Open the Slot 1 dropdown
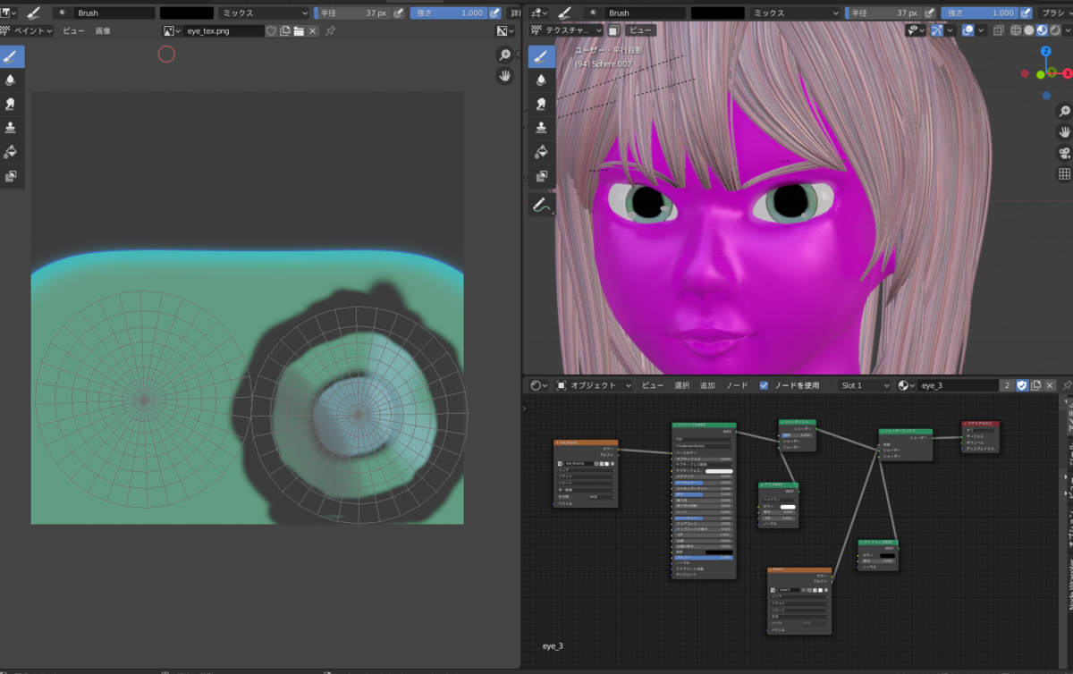This screenshot has width=1073, height=674. (x=865, y=385)
